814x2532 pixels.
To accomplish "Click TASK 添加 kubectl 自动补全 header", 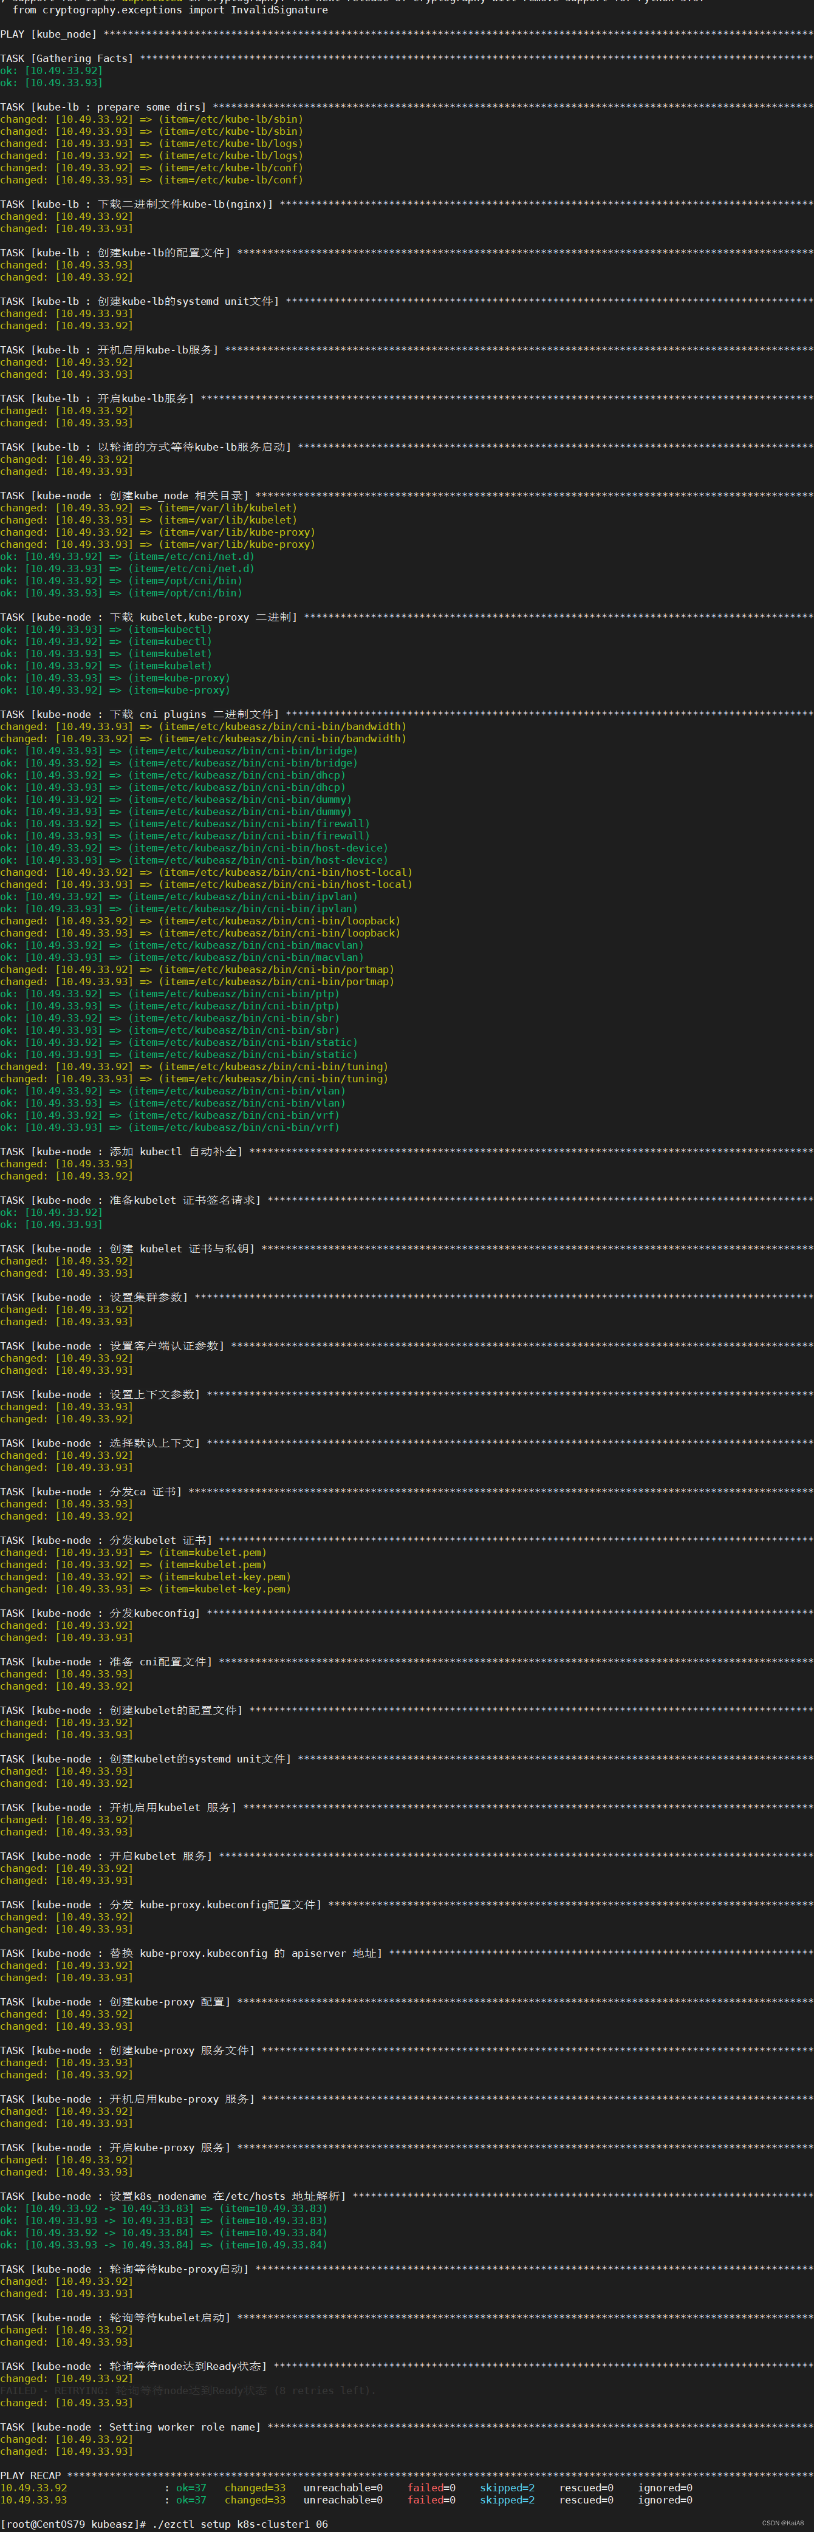I will click(x=407, y=1151).
